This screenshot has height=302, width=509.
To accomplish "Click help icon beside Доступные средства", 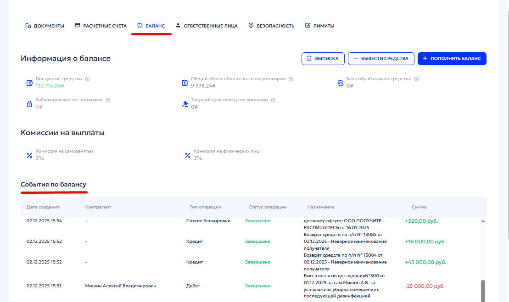I will [87, 79].
